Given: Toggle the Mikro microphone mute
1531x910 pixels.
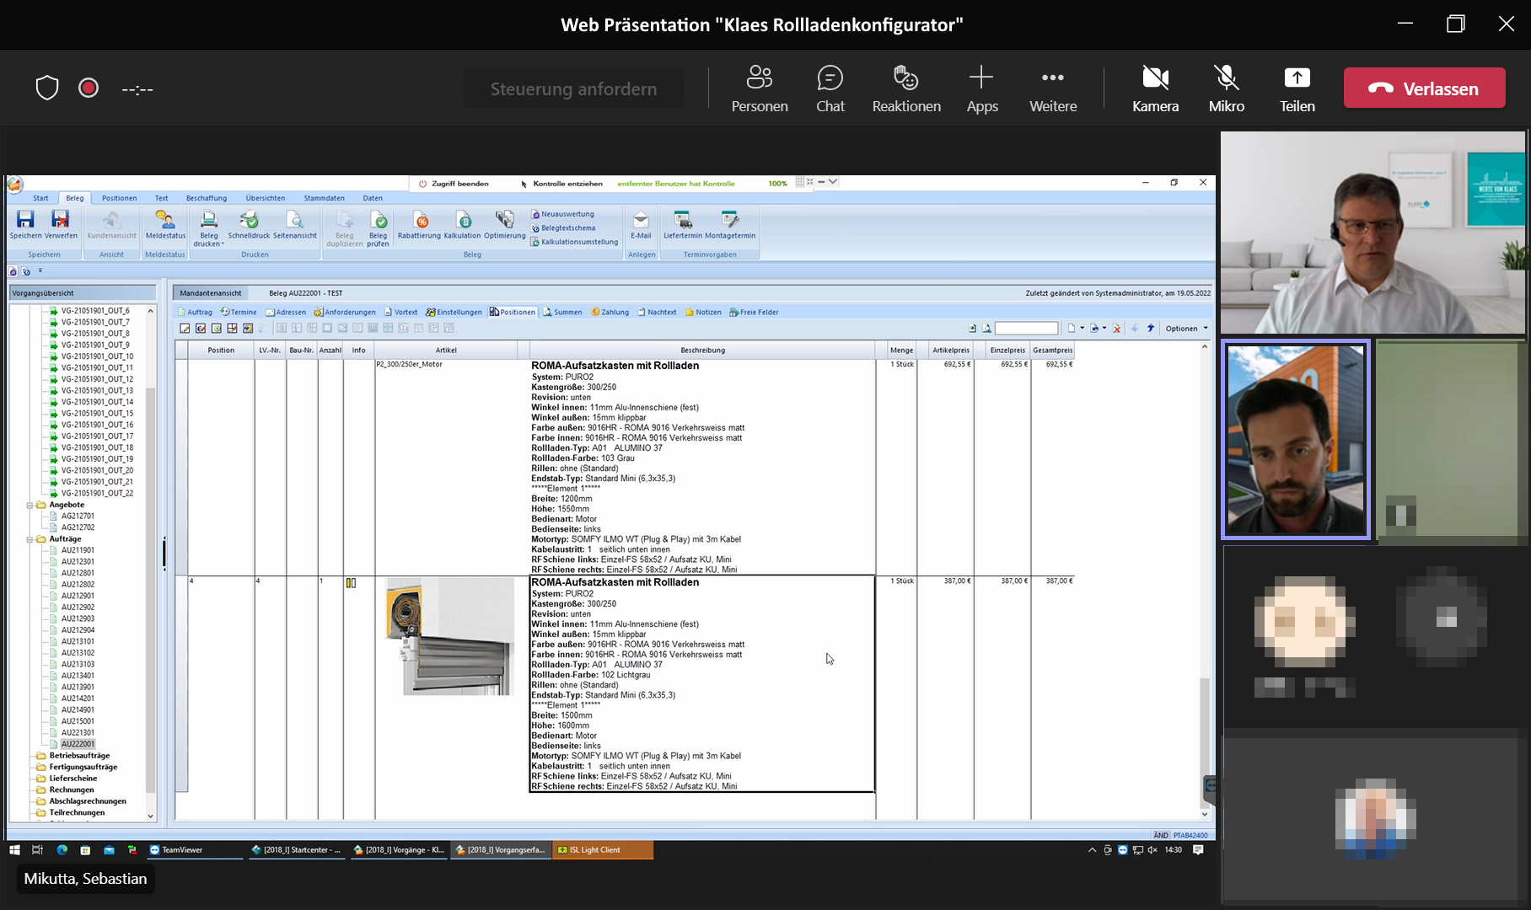Looking at the screenshot, I should [1226, 88].
